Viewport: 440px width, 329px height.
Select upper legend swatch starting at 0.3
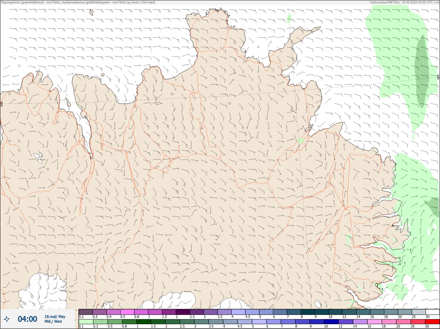pyautogui.click(x=100, y=312)
